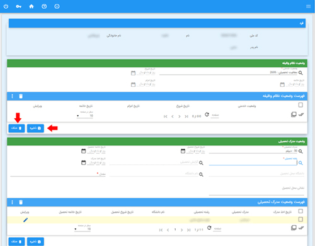
Task: Open rows-per-page dropdown in نظام وظیفه list
Action: point(85,116)
